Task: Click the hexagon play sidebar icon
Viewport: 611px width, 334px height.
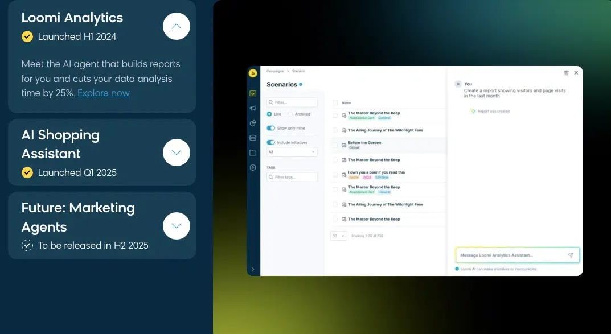Action: coord(253,167)
